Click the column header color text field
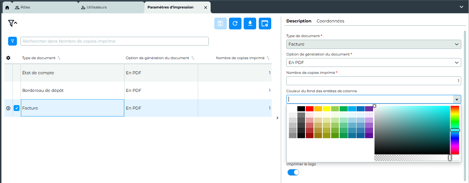 coord(369,99)
